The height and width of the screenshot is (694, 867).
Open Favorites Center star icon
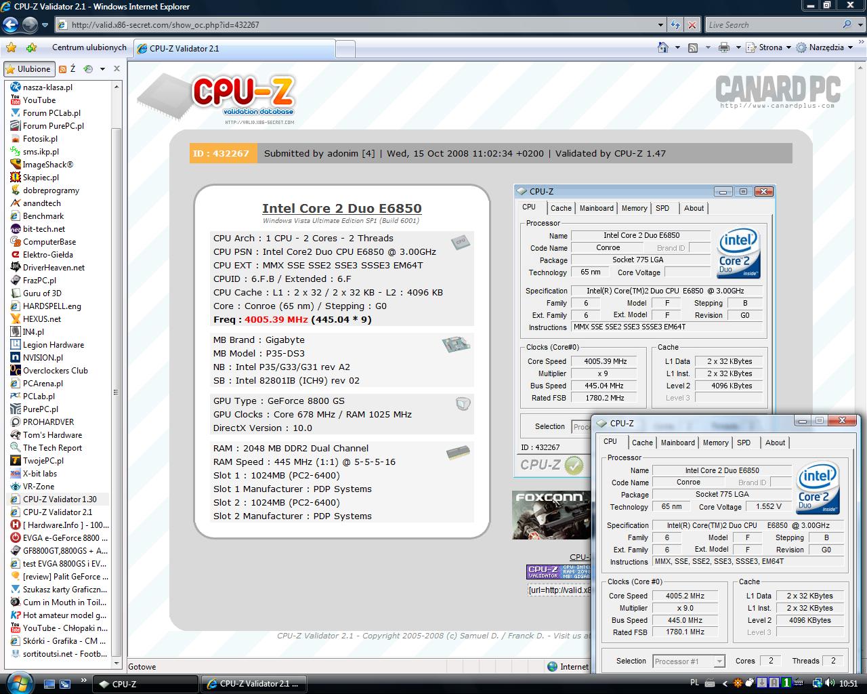(x=12, y=47)
